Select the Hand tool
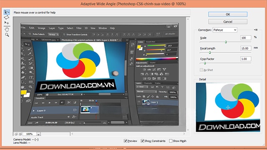This screenshot has width=267, height=150. point(7,30)
